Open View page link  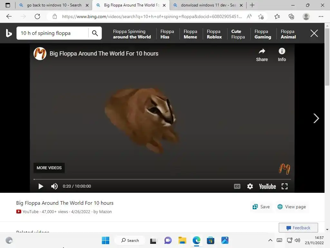click(291, 207)
